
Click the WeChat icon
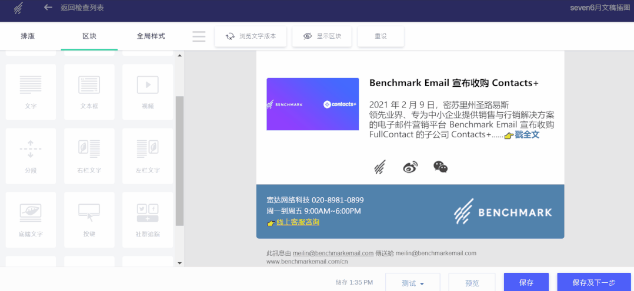point(441,167)
